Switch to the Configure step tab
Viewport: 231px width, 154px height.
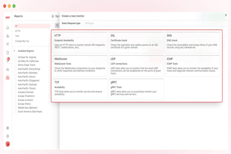(x=89, y=23)
